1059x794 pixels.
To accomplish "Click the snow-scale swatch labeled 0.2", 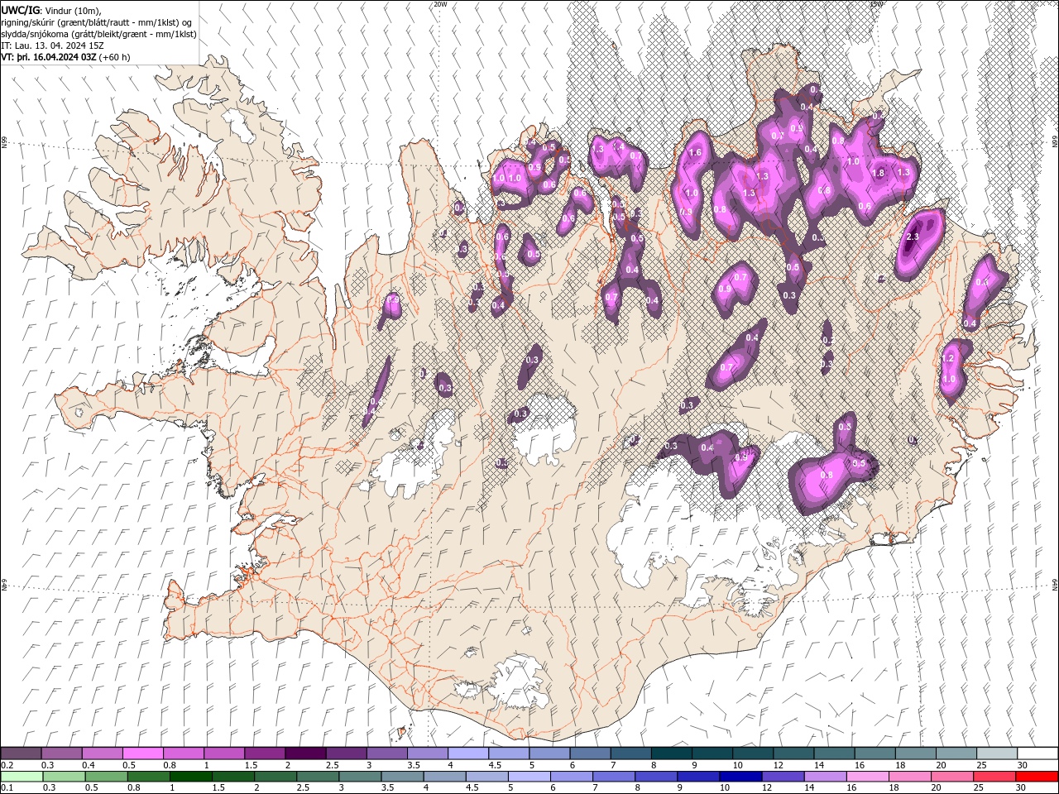I will tap(21, 753).
